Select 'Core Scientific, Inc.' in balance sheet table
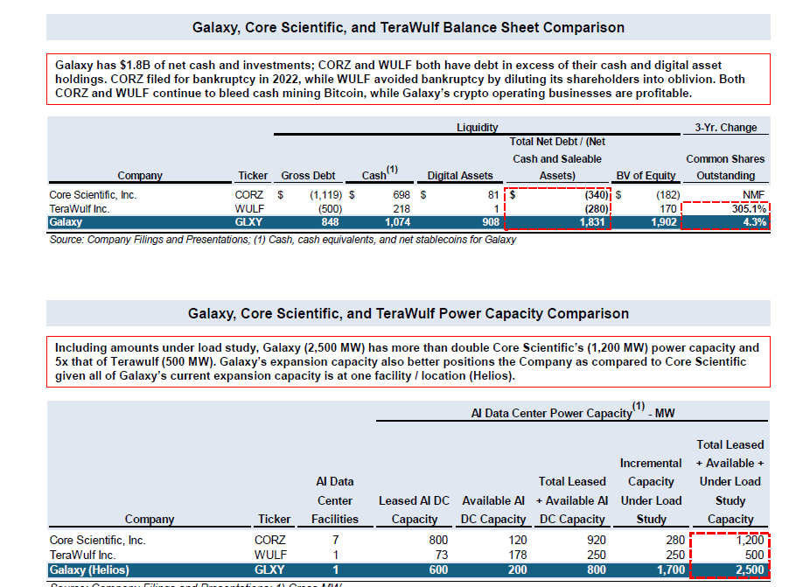 click(x=93, y=195)
